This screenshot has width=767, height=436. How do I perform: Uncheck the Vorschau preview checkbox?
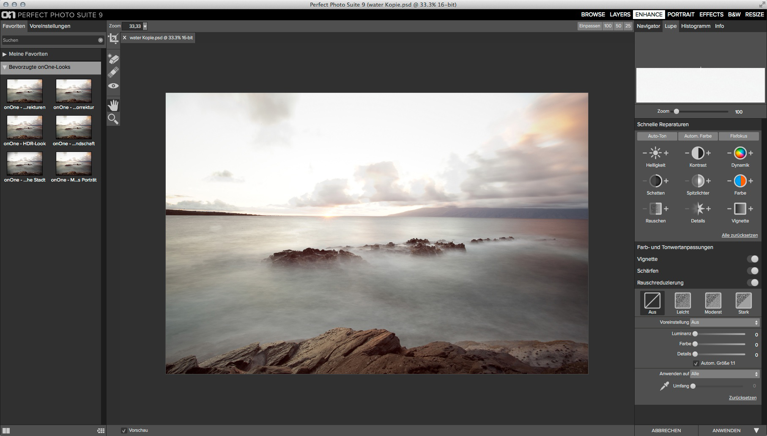(124, 431)
